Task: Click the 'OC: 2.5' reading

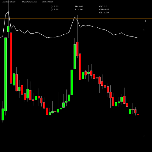Action: 103,7
